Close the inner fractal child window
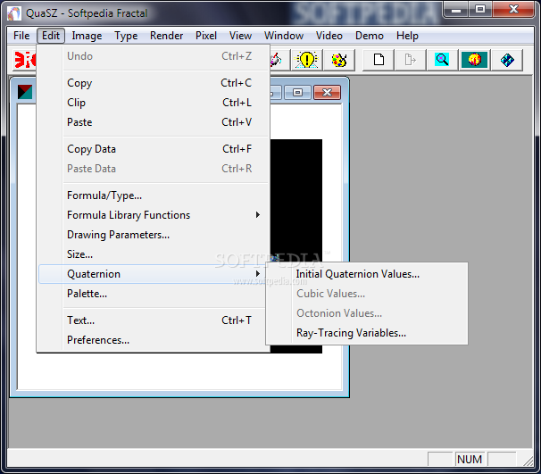The width and height of the screenshot is (541, 474). (327, 93)
